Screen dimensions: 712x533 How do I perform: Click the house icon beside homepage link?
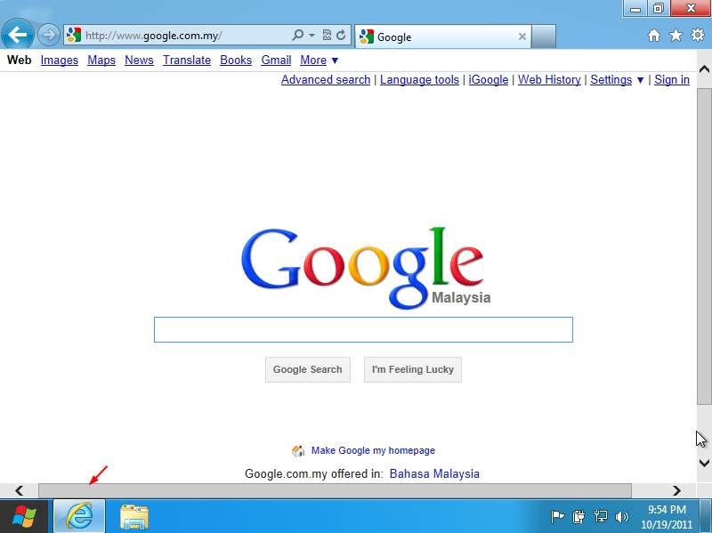298,450
